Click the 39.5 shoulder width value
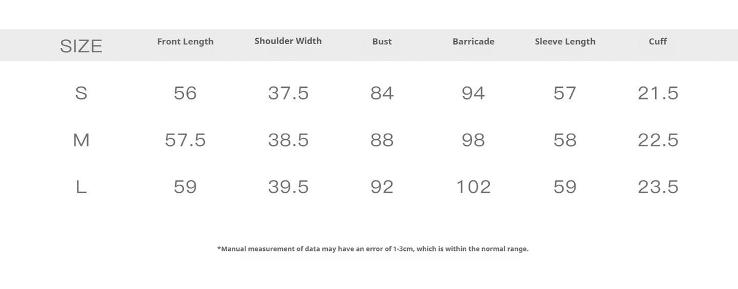The height and width of the screenshot is (289, 738). coord(288,187)
